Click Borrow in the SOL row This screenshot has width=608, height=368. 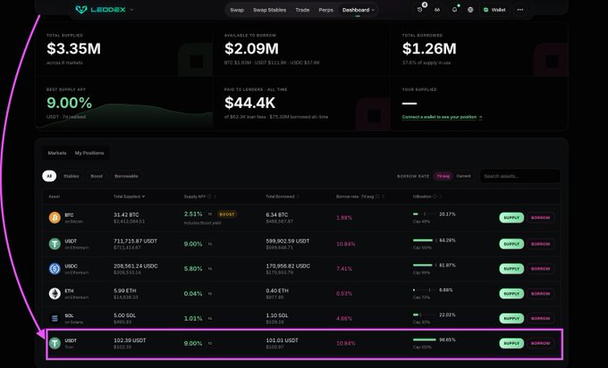[x=541, y=318]
